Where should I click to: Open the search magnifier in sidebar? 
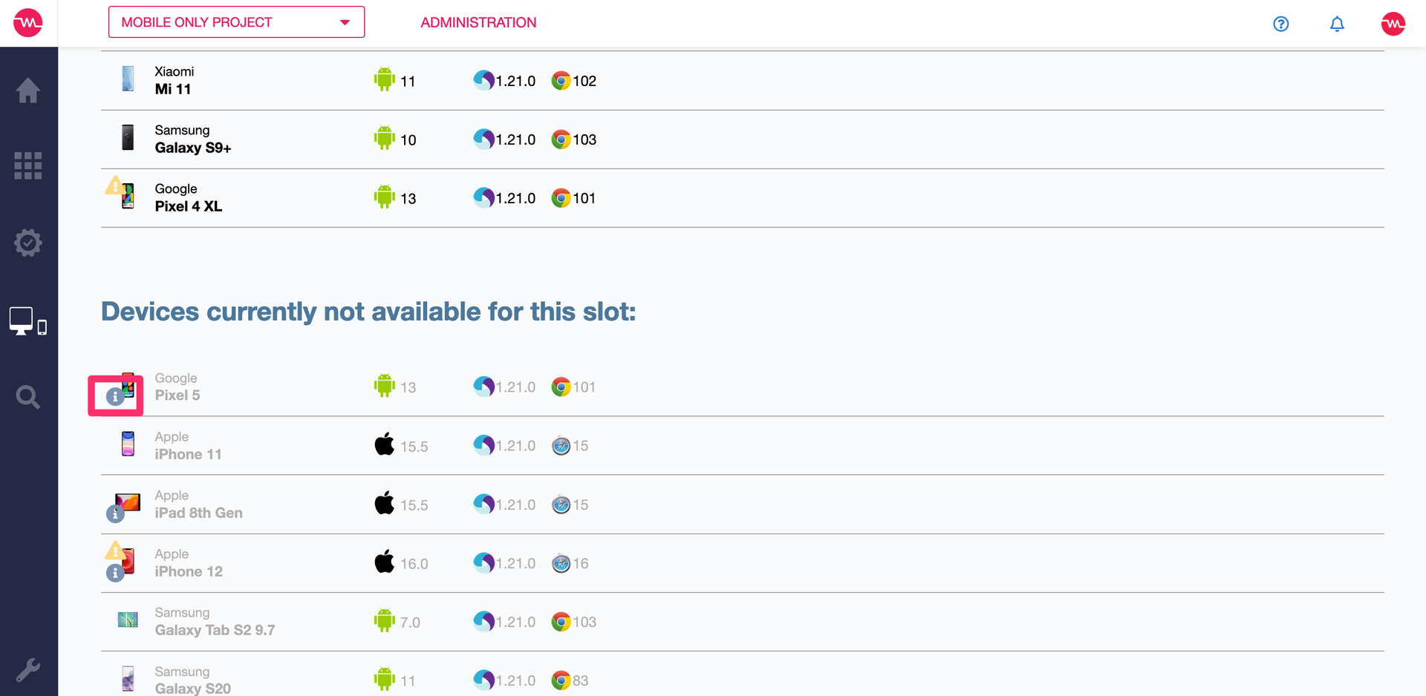tap(28, 397)
